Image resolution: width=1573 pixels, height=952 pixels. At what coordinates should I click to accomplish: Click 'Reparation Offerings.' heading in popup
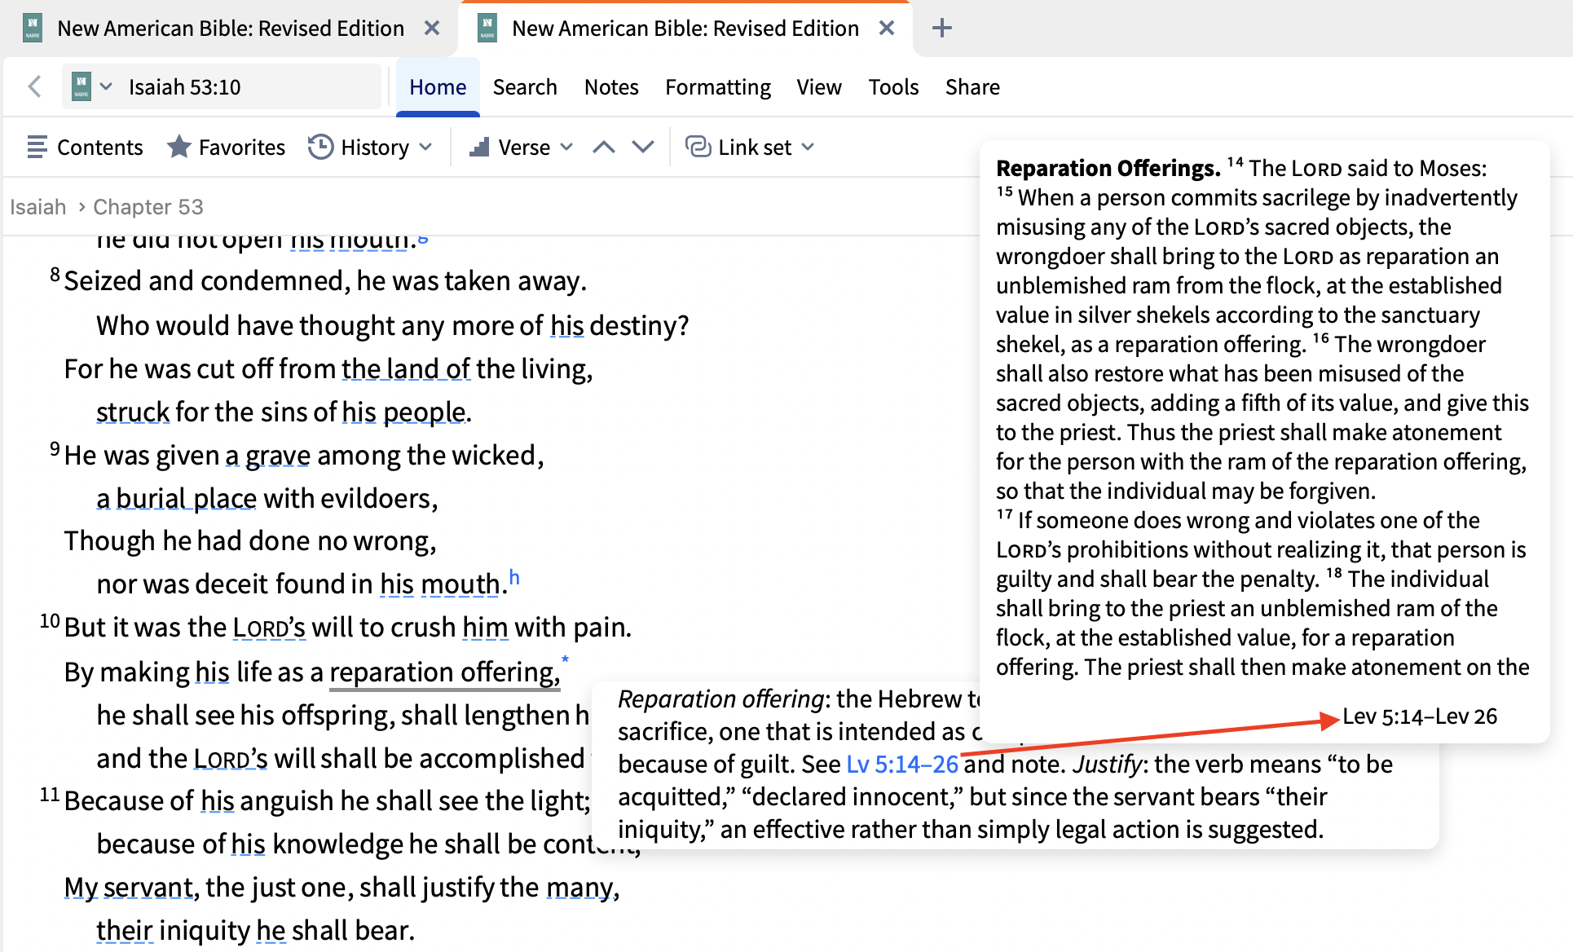(x=1108, y=168)
